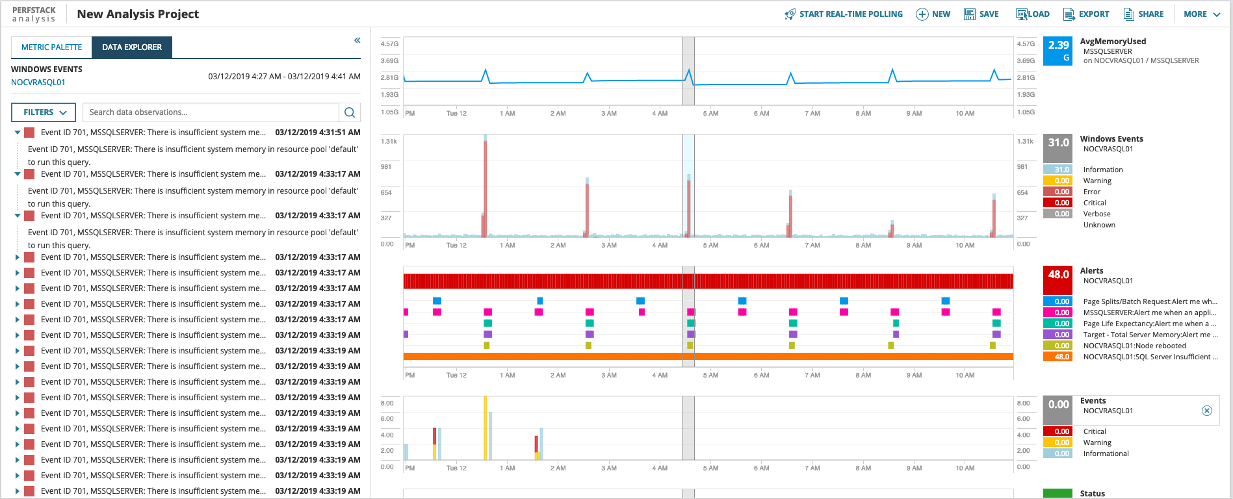Image resolution: width=1233 pixels, height=499 pixels.
Task: Open the NOCVRASQL01 node link
Action: 38,83
